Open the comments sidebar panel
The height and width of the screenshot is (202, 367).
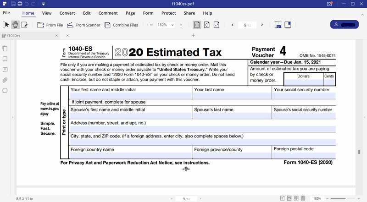click(5, 70)
